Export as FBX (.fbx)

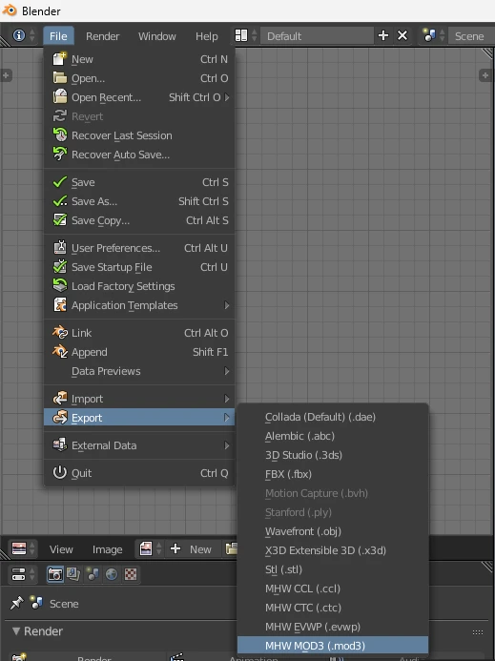click(x=333, y=474)
